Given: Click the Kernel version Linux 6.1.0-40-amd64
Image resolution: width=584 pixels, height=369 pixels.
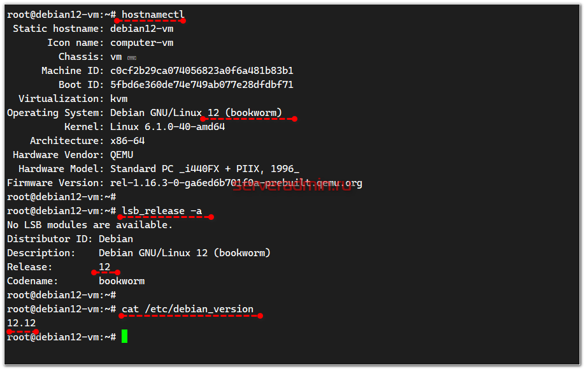Looking at the screenshot, I should click(x=167, y=127).
